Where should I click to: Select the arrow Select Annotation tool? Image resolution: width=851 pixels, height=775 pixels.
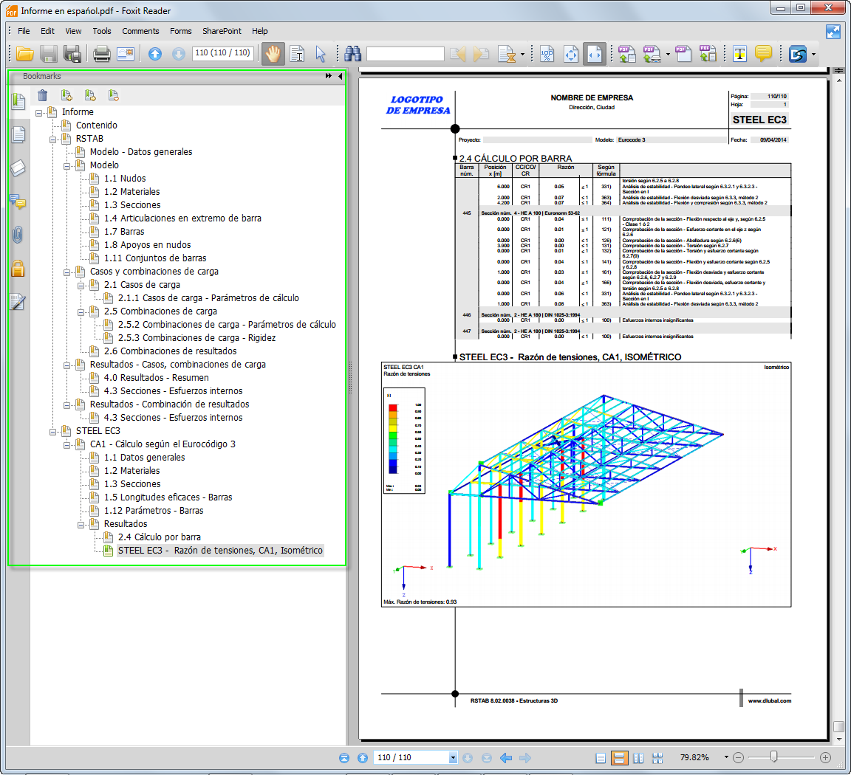(320, 54)
